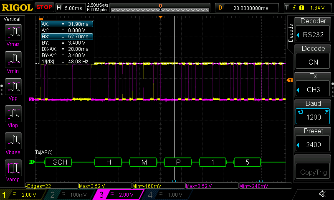Open the Vertical measurement menu header

(12, 19)
